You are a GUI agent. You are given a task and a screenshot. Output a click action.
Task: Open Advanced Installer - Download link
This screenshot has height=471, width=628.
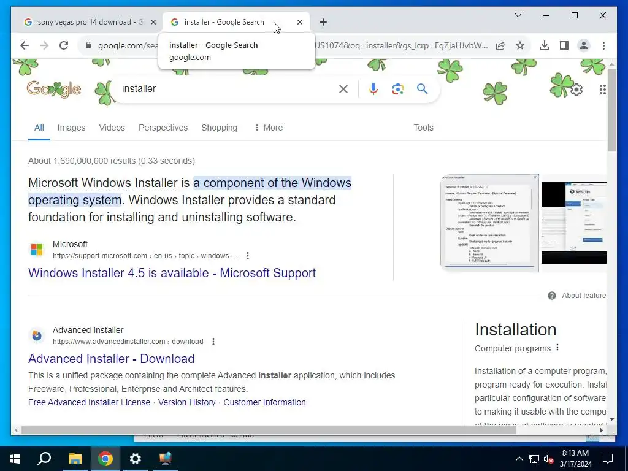(x=112, y=358)
